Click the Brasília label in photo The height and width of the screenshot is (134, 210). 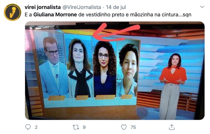coord(82,98)
